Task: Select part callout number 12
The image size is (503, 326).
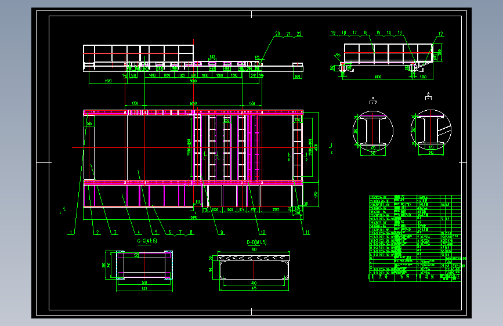Action: click(440, 34)
